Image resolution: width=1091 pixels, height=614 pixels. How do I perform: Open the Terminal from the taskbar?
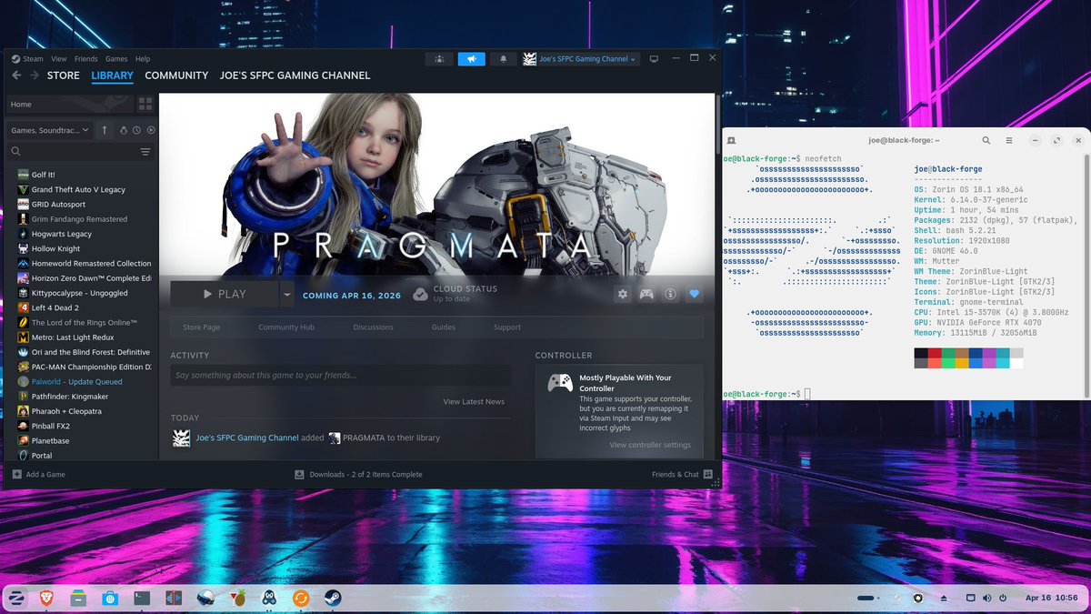pos(142,598)
